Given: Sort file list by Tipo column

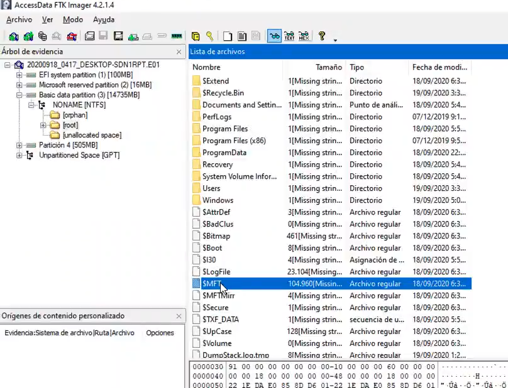Looking at the screenshot, I should pos(377,67).
